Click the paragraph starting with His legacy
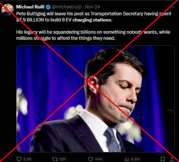The width and height of the screenshot is (179, 162). pyautogui.click(x=93, y=35)
